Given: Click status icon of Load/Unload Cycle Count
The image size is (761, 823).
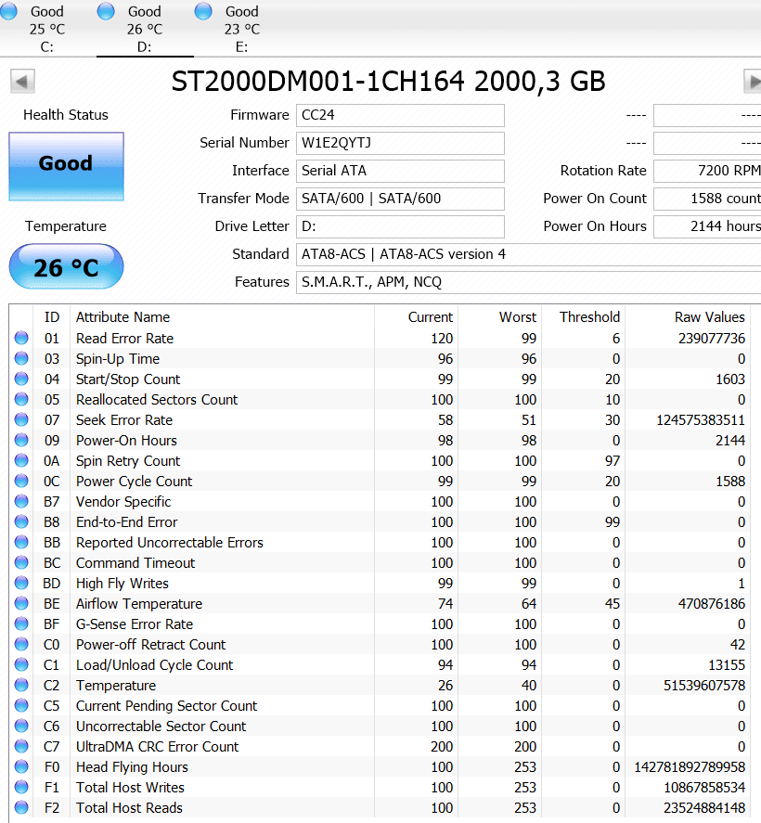Looking at the screenshot, I should click(x=21, y=664).
